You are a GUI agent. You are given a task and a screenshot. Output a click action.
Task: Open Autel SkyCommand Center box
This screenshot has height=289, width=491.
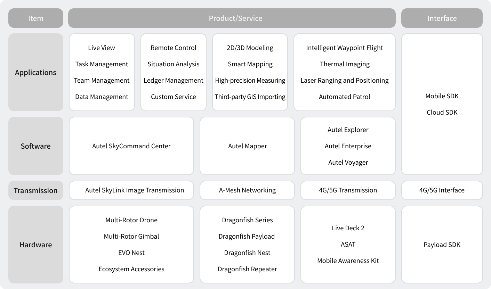click(131, 146)
